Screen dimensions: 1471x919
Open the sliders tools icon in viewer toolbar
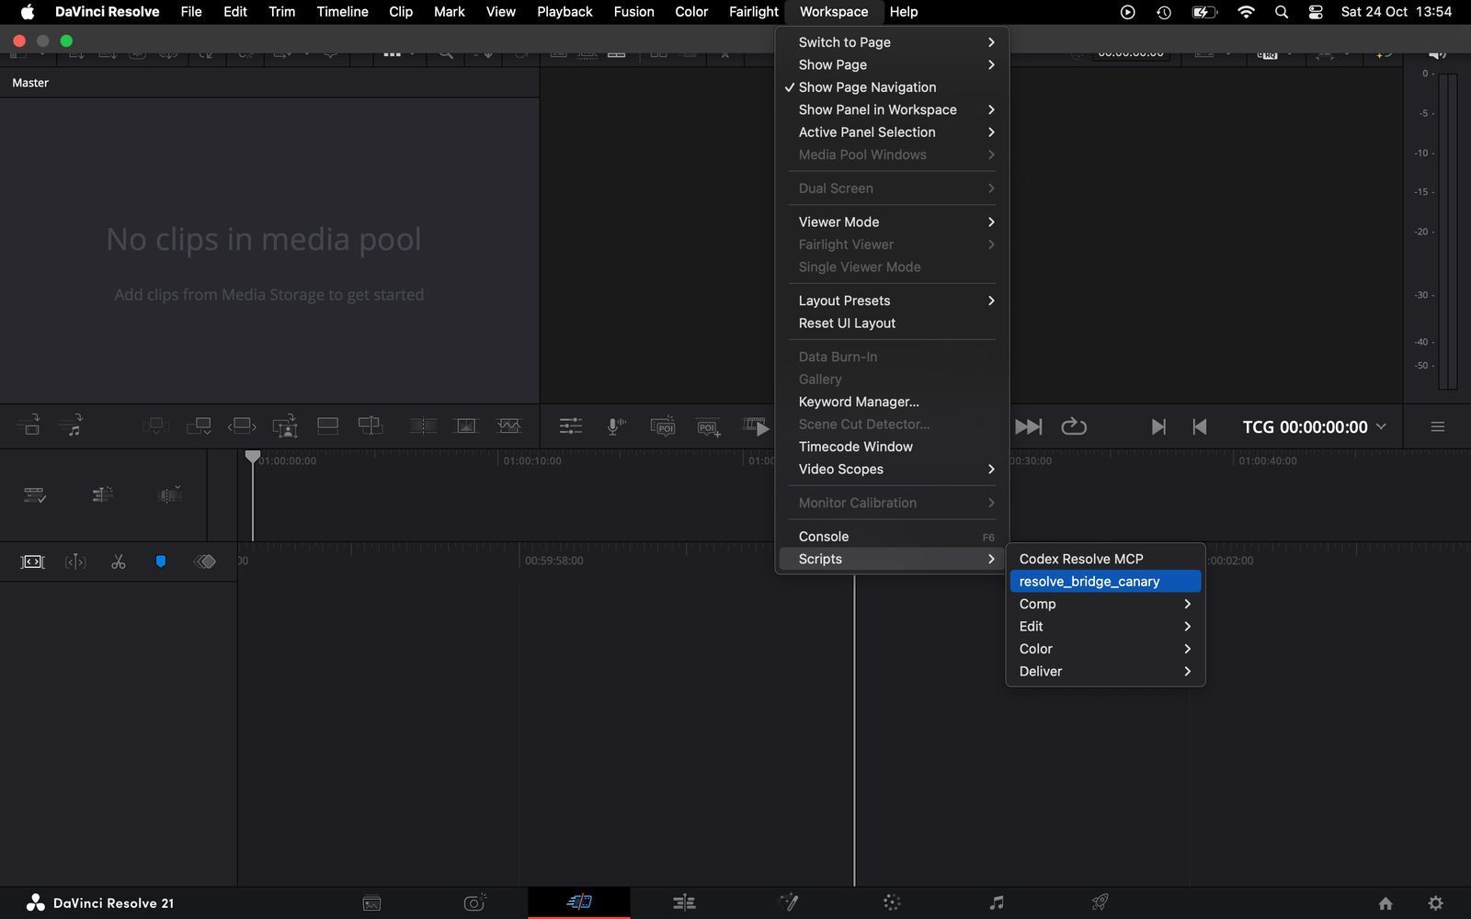click(570, 426)
